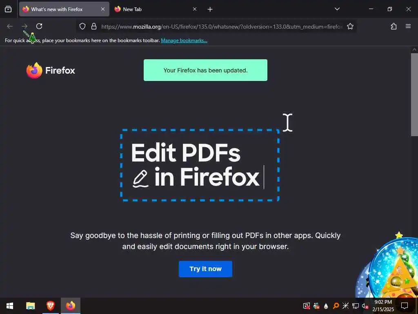Viewport: 418px width, 314px height.
Task: Open the Extensions puzzle-piece menu
Action: click(x=394, y=26)
